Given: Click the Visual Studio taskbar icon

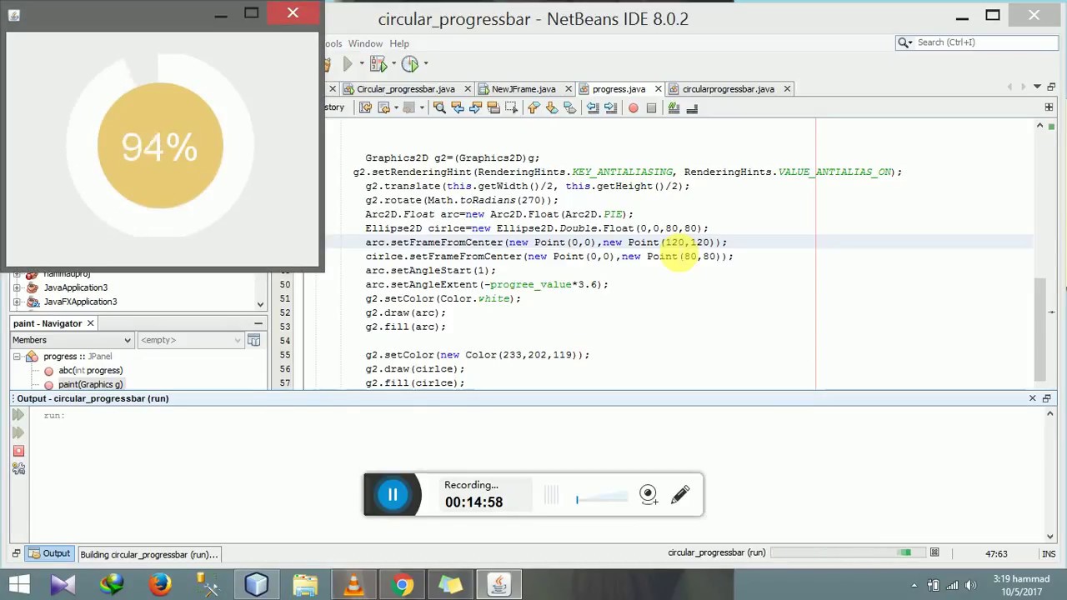Looking at the screenshot, I should (x=63, y=585).
